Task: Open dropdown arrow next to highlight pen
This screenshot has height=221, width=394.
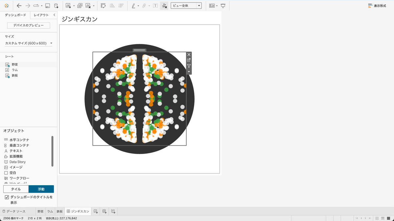Action: (x=138, y=6)
